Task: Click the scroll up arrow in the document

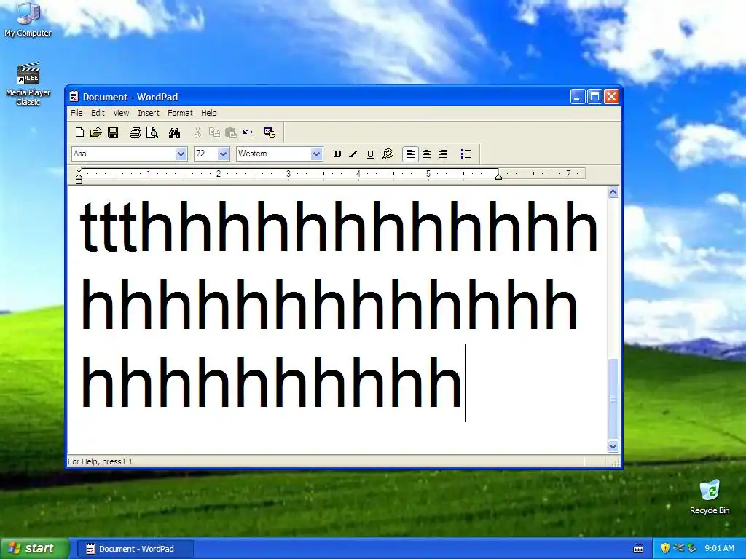Action: [613, 192]
